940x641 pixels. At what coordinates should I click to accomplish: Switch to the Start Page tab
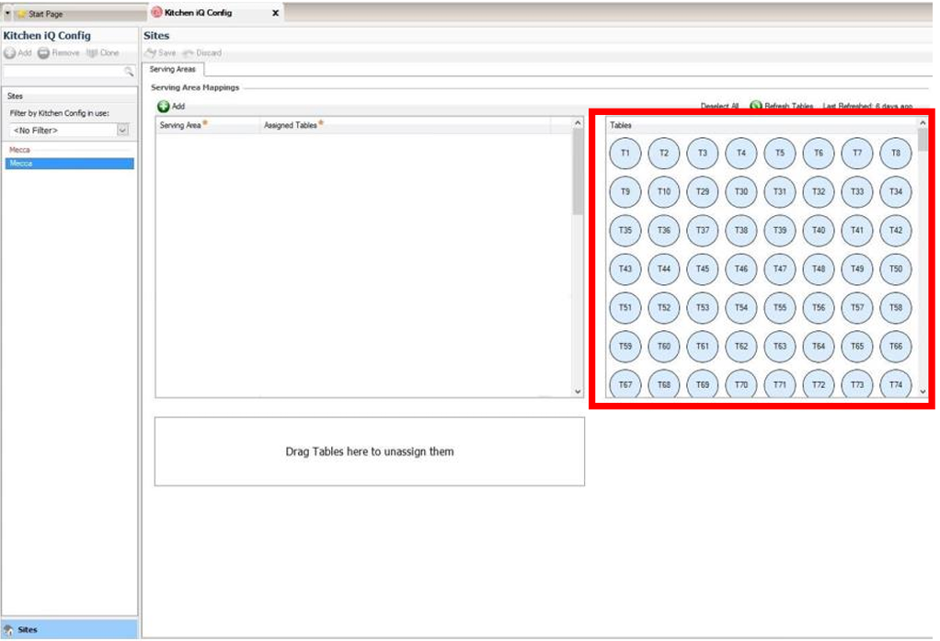pyautogui.click(x=46, y=14)
